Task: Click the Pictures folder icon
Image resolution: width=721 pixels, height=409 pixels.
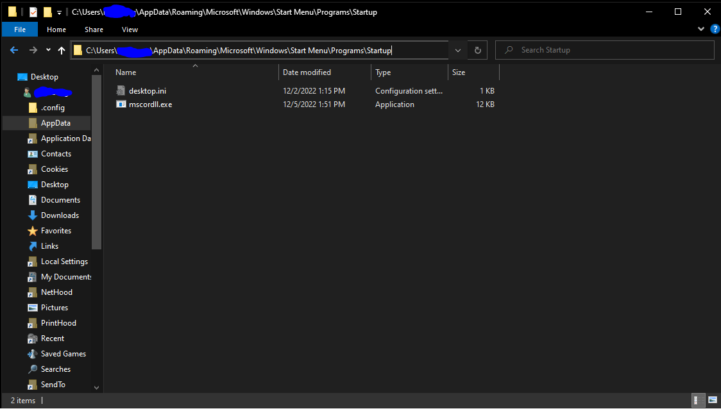Action: point(33,308)
